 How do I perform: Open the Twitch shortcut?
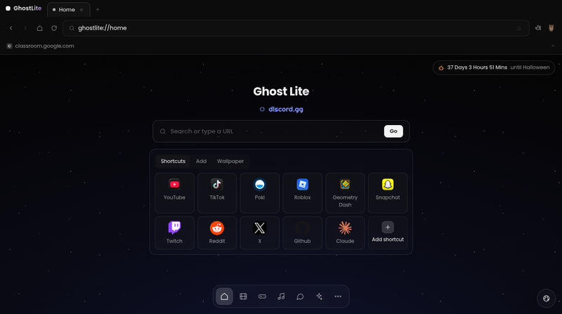pos(174,233)
